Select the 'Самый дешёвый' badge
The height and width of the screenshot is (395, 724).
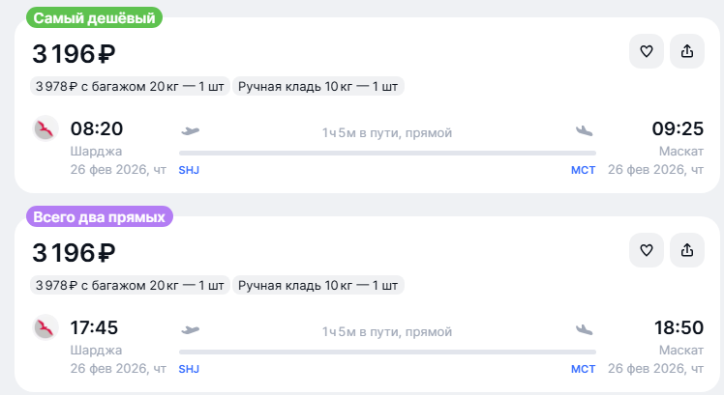tap(93, 17)
